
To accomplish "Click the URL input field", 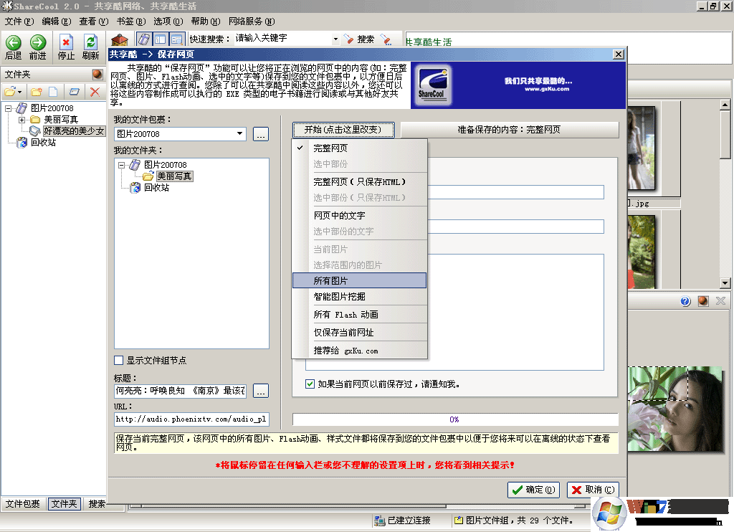I will coord(191,419).
